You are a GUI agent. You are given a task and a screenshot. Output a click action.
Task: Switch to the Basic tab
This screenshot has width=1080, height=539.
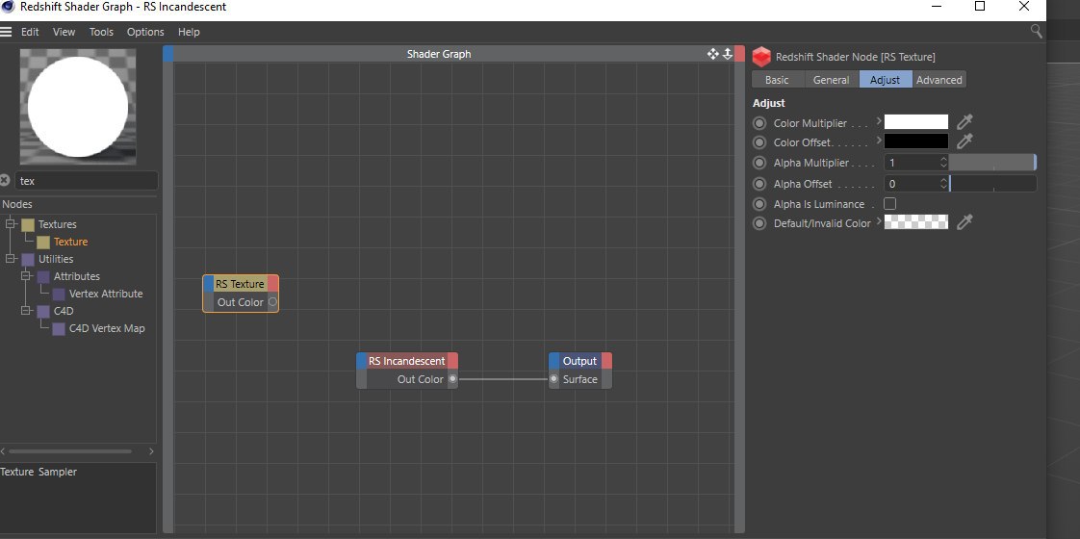coord(777,80)
